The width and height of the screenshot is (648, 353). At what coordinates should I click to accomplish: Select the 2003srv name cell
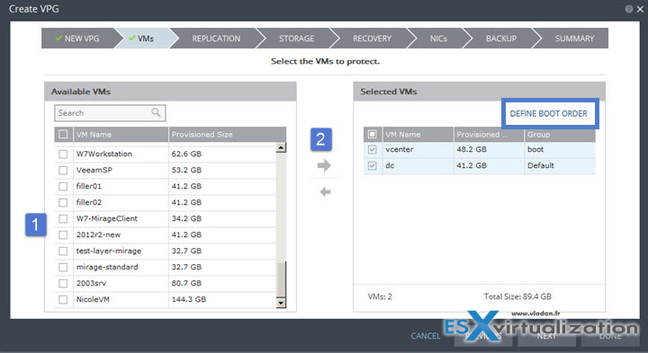pyautogui.click(x=121, y=283)
